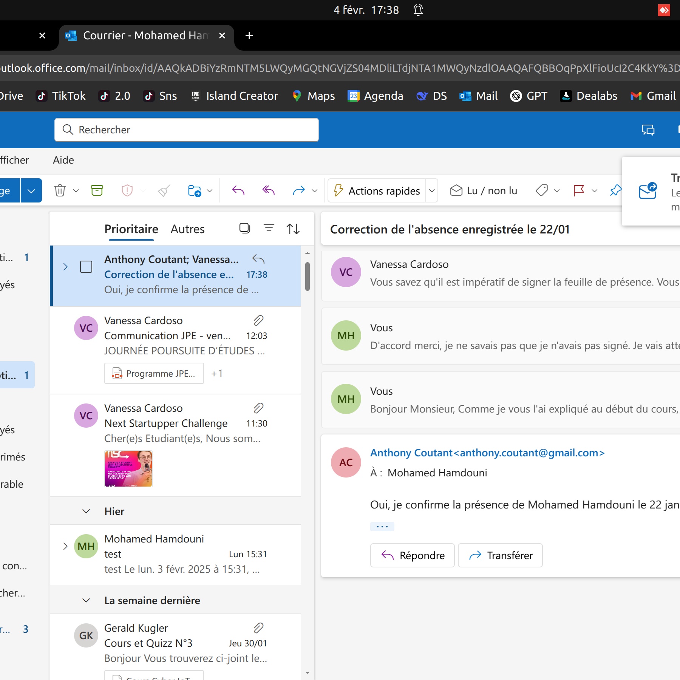Screen dimensions: 680x680
Task: Click the Répondre button
Action: point(413,555)
